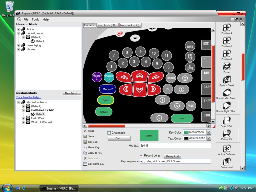Collapse the Default Layout tree node
This screenshot has height=192, width=256.
[18, 33]
